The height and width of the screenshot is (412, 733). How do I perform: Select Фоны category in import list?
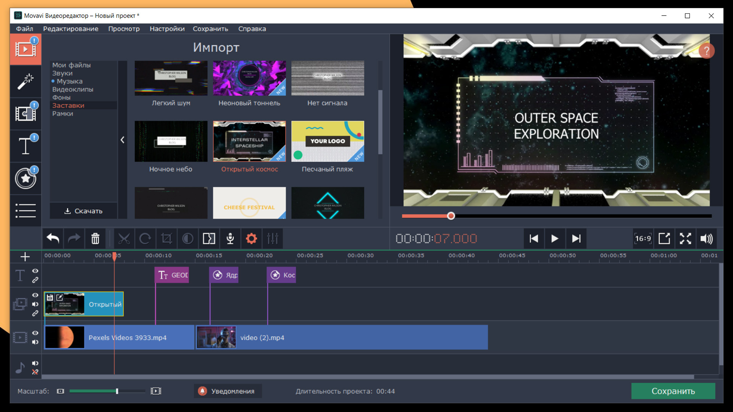click(x=61, y=97)
